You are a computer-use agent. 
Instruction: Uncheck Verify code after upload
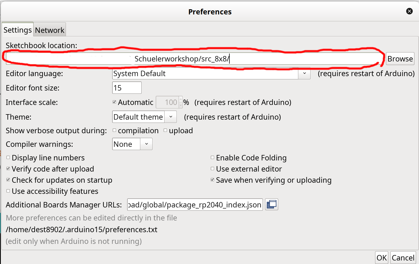click(8, 169)
